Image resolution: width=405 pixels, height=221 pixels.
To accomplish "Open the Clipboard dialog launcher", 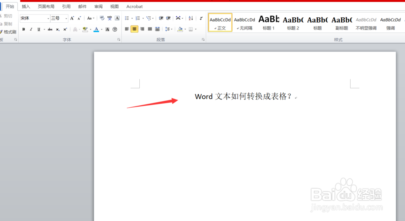I will click(15, 40).
